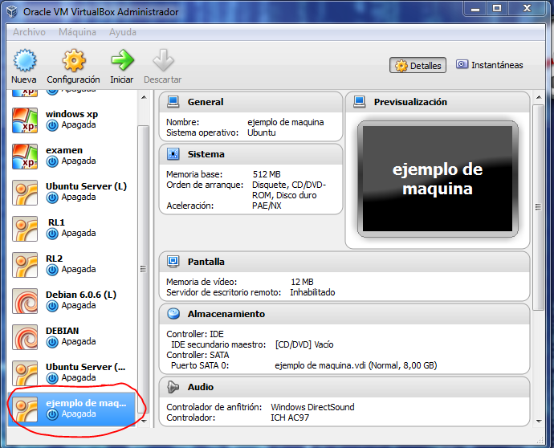This screenshot has width=554, height=448.
Task: Click the 'ICH AC97' controller value
Action: (290, 417)
